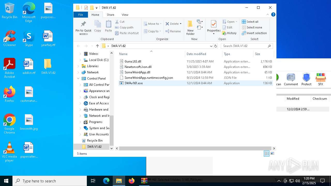The height and width of the screenshot is (186, 331).
Task: Open Properties from the ribbon
Action: (214, 27)
